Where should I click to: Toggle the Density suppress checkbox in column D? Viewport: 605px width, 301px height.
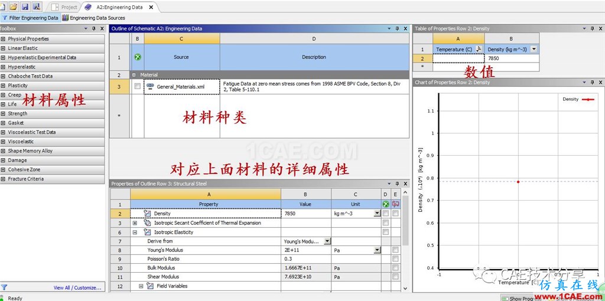[385, 213]
